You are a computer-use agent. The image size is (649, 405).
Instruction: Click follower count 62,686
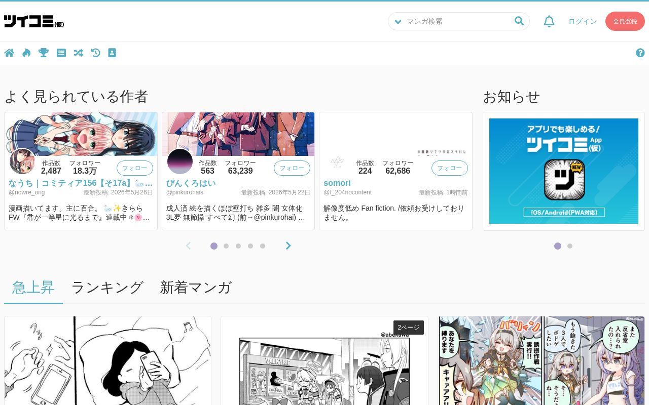coord(398,171)
